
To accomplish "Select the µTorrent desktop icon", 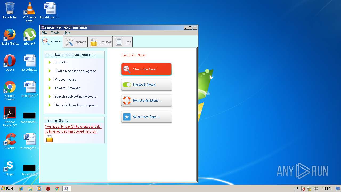I will coord(29,37).
